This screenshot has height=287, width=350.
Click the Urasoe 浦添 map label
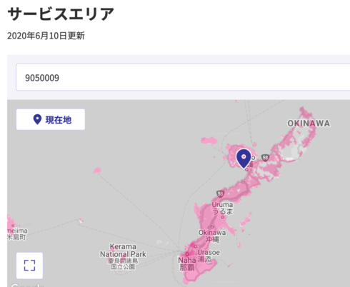[208, 256]
